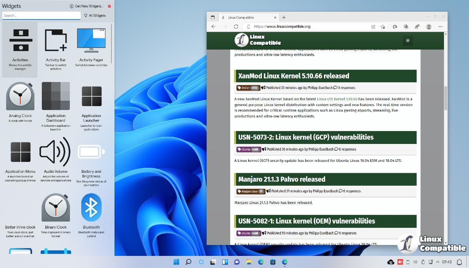Viewport: 469px width, 268px height.
Task: Open the taskbar Widgets board icon
Action: (225, 262)
